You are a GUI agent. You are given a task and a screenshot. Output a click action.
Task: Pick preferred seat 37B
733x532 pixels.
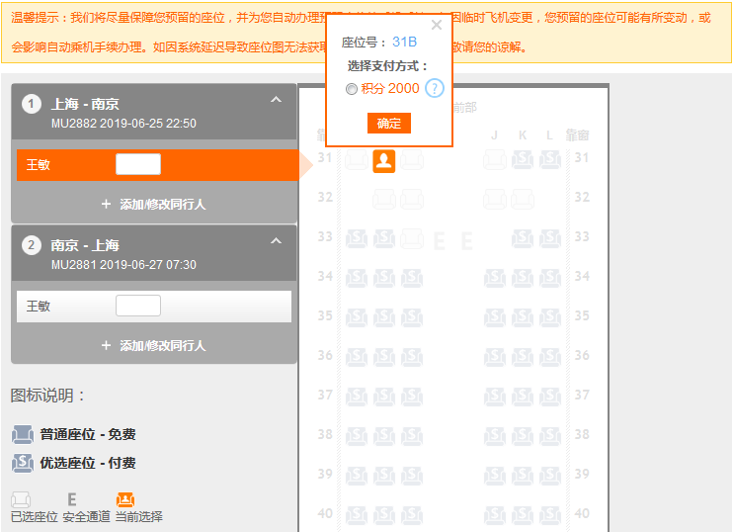(383, 398)
